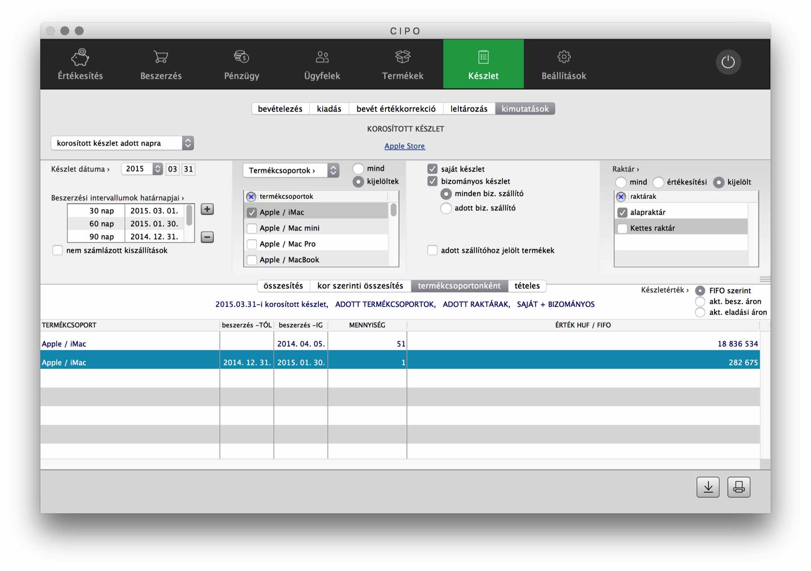Screen dimensions: 811x571
Task: Enable nem számlázott kiszállítások checkbox
Action: click(x=58, y=250)
